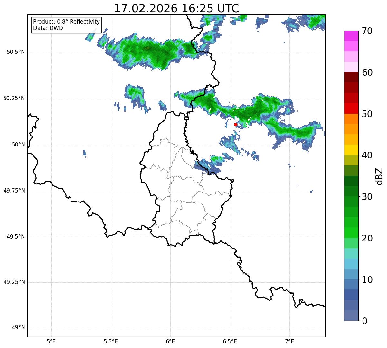The width and height of the screenshot is (387, 348).
Task: Click the 5.5°E longitude label
Action: (x=111, y=341)
